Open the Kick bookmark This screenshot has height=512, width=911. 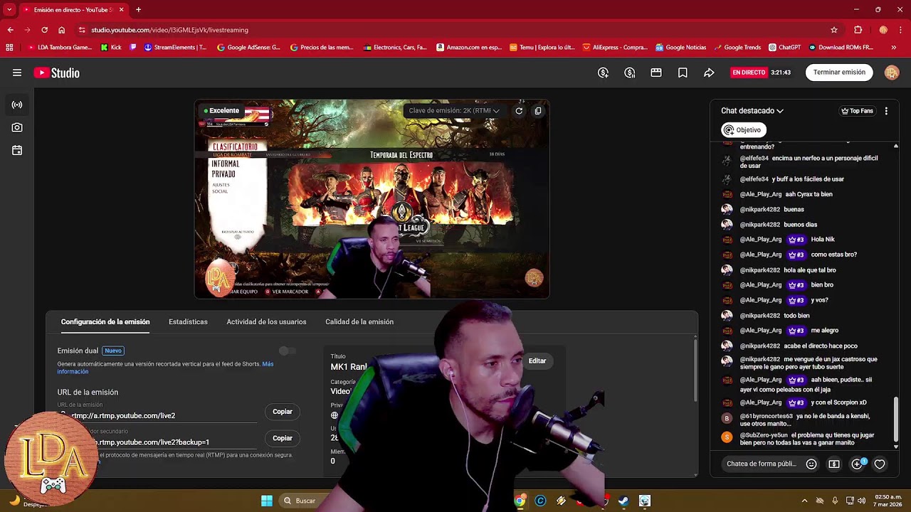tap(111, 48)
